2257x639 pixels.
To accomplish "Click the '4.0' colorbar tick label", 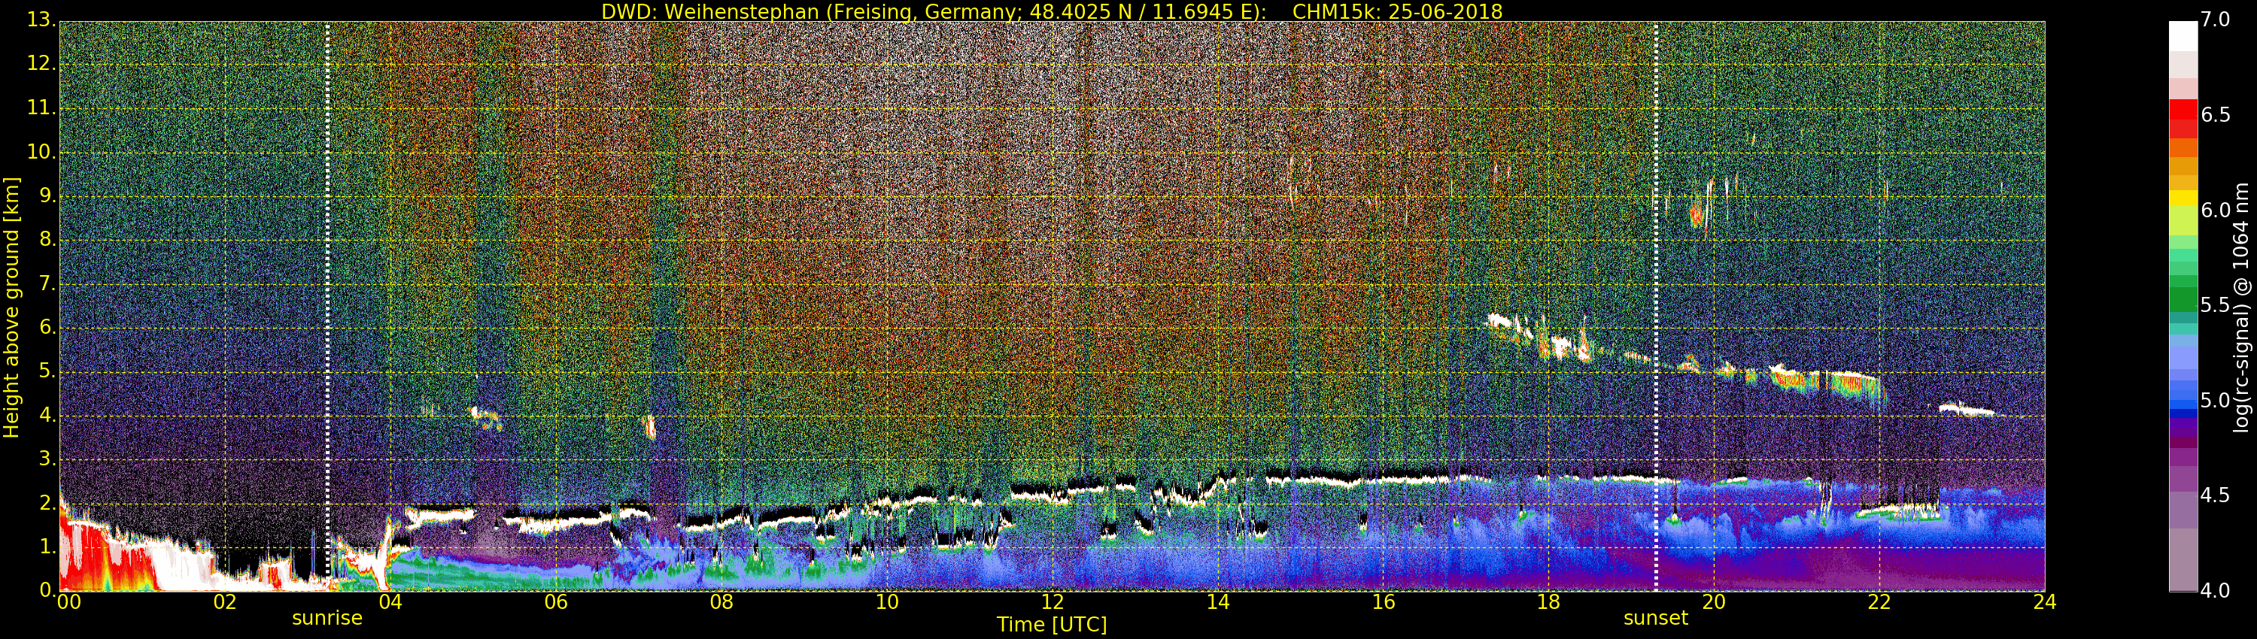I will pos(2216,591).
